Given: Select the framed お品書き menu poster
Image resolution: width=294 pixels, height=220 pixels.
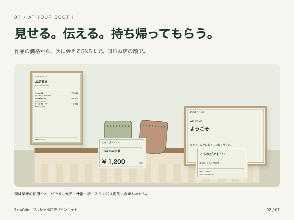Looking at the screenshot, I should (x=57, y=108).
